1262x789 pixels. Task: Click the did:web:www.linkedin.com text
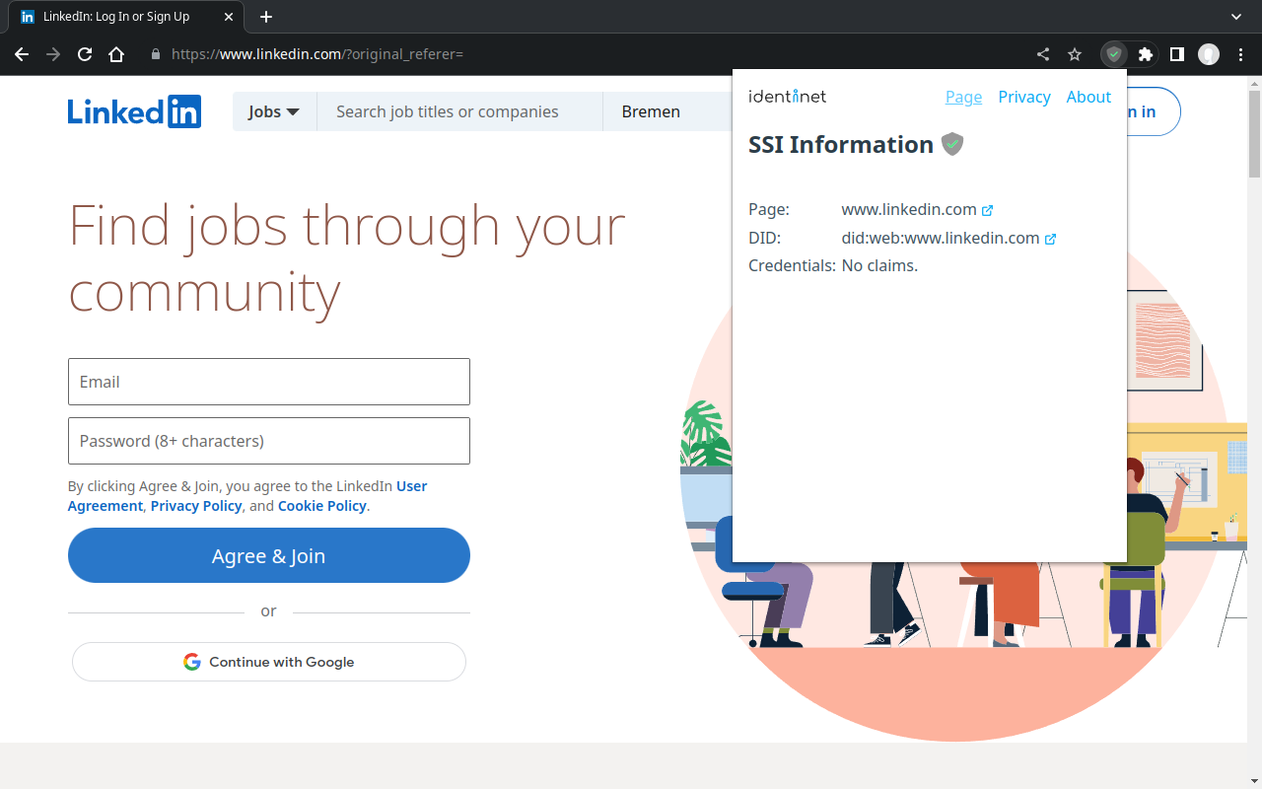(941, 238)
